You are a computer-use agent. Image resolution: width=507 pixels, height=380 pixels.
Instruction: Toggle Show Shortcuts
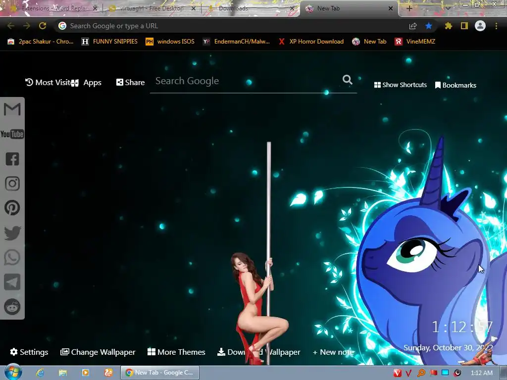coord(400,85)
